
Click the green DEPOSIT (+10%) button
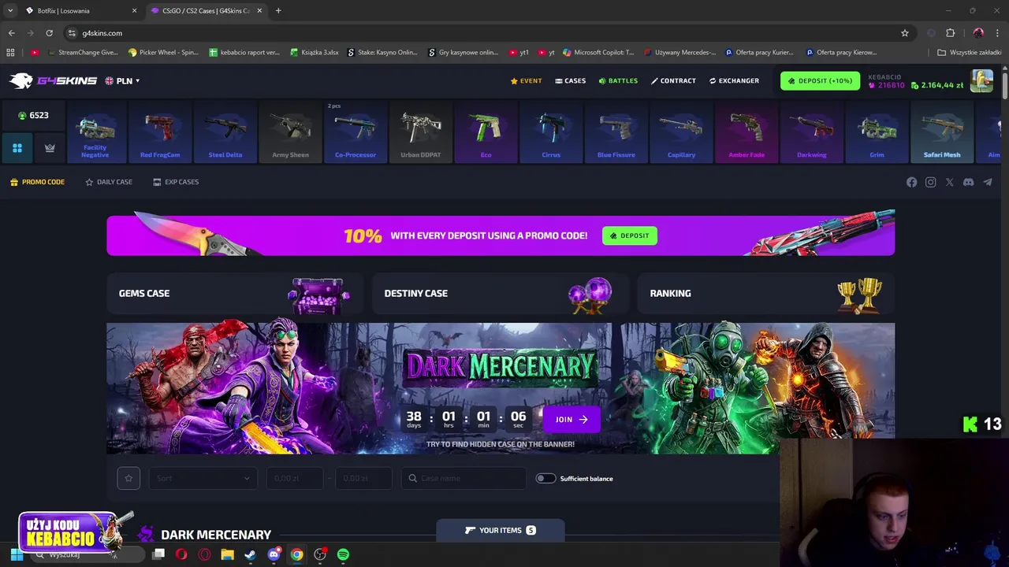click(x=820, y=80)
